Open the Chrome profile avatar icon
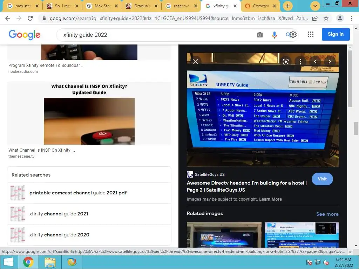This screenshot has height=269, width=359. tap(340, 18)
